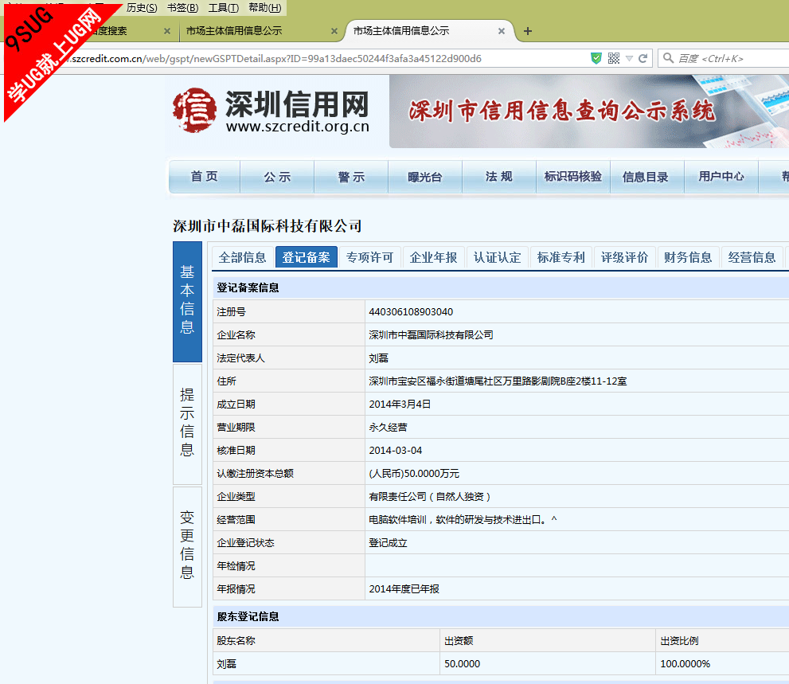The image size is (789, 684).
Task: Select the 评级评价 tab
Action: [624, 257]
